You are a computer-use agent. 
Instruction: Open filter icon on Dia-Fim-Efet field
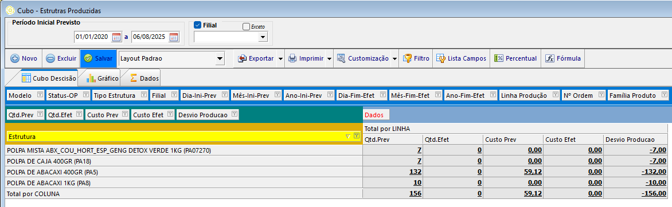(x=382, y=95)
